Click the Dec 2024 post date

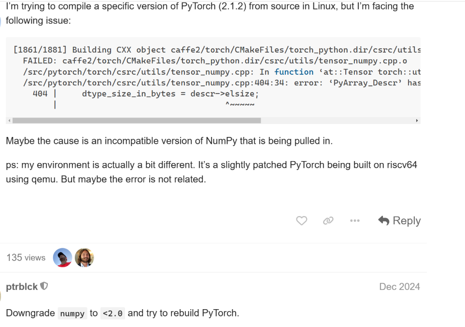pos(399,286)
